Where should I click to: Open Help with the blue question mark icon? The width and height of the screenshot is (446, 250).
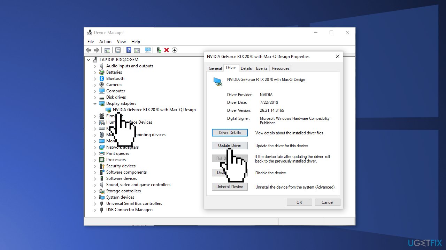(x=129, y=50)
